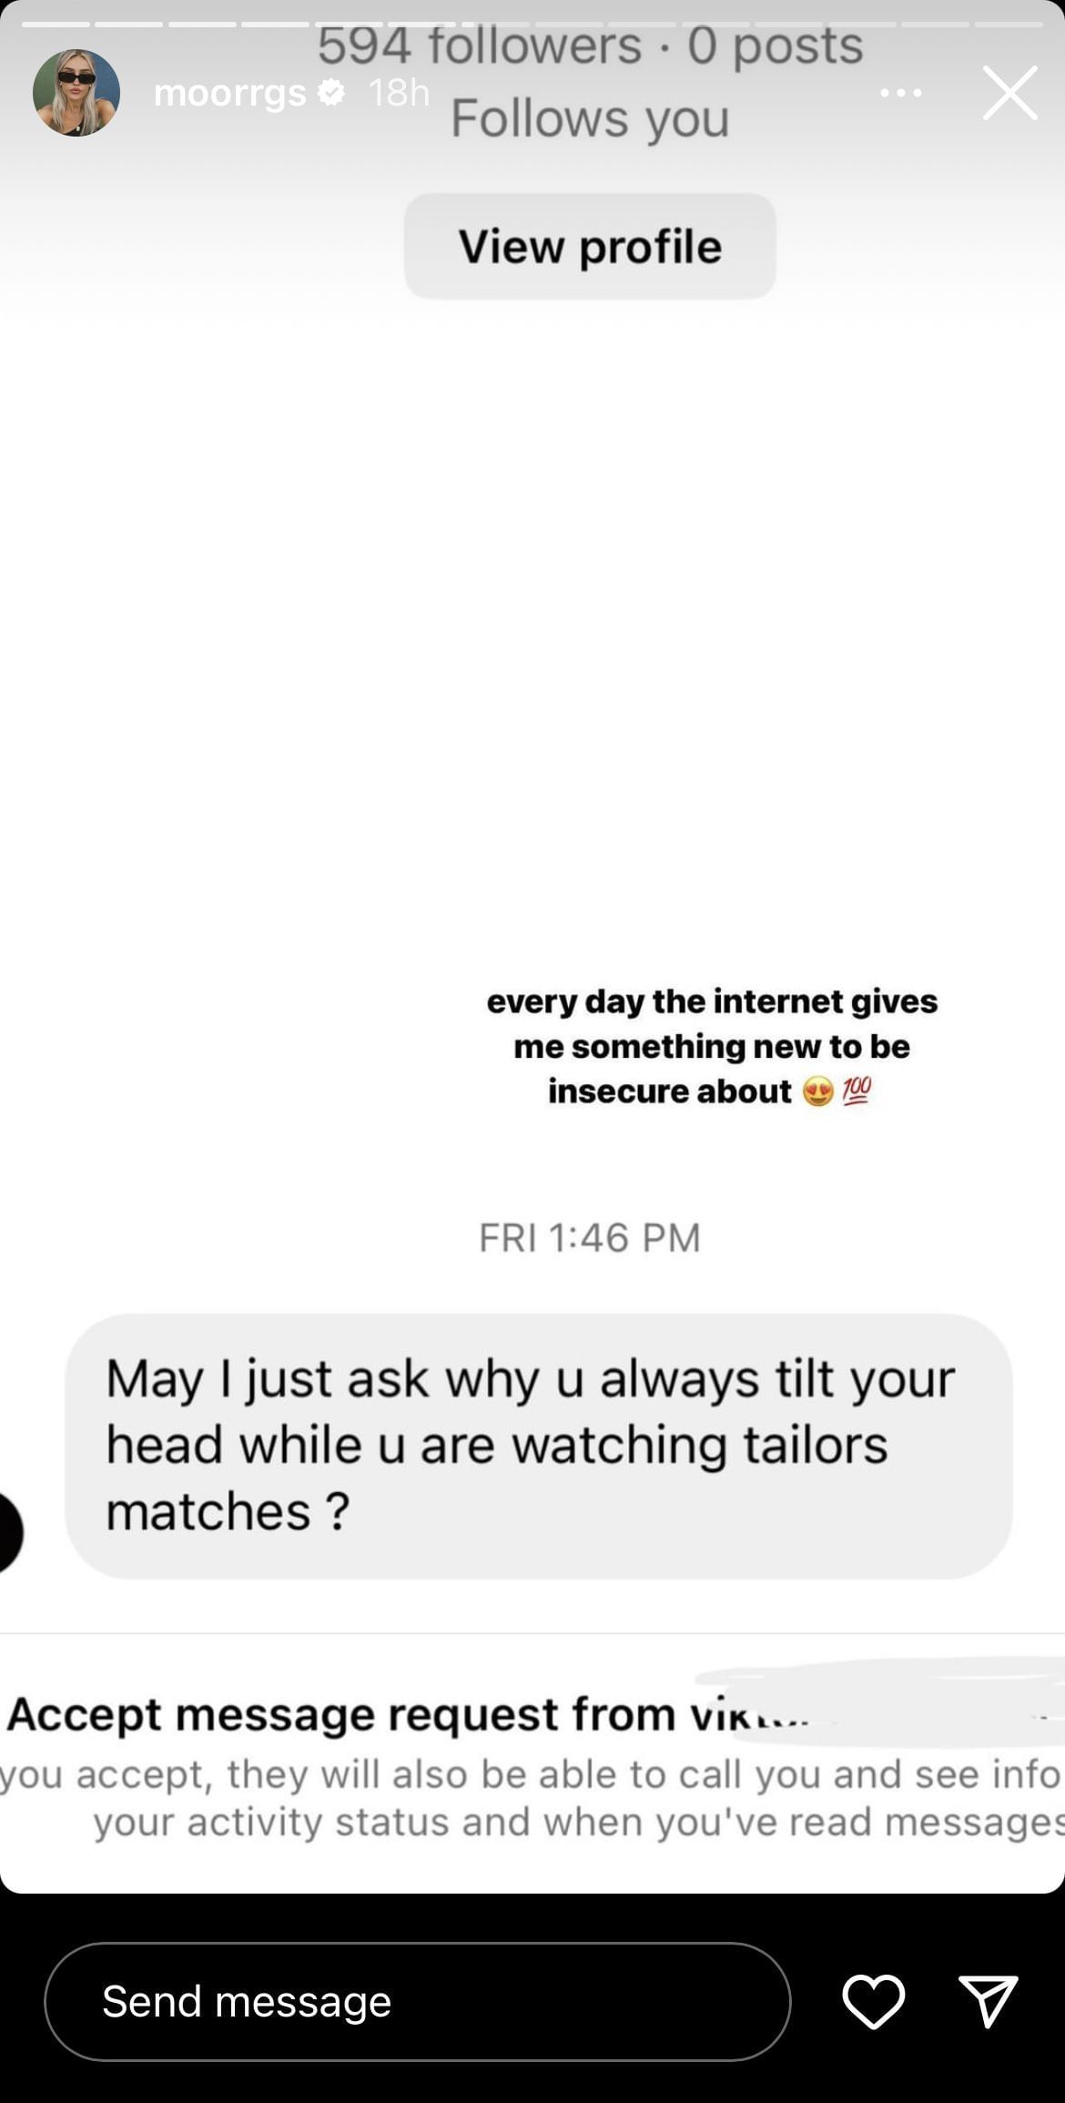Open the three-dot story options menu
Image resolution: width=1065 pixels, height=2103 pixels.
pos(901,93)
